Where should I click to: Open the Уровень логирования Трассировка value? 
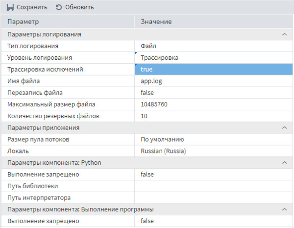click(x=214, y=57)
